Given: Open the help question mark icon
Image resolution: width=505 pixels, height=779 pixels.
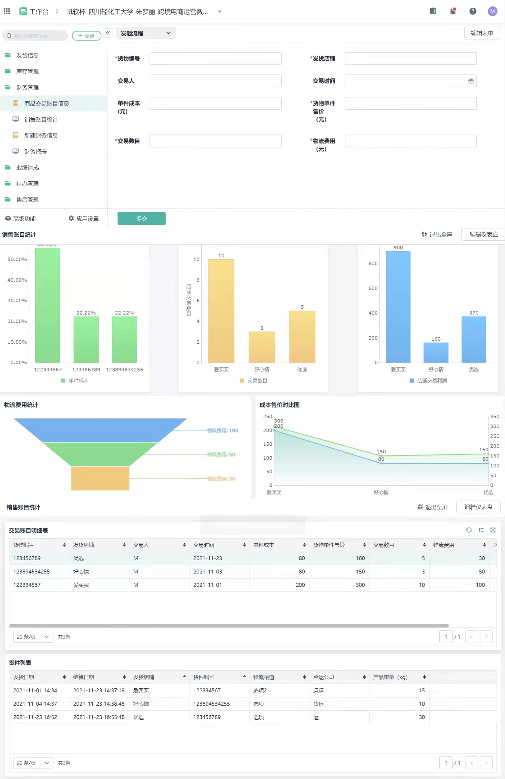Looking at the screenshot, I should coord(473,11).
